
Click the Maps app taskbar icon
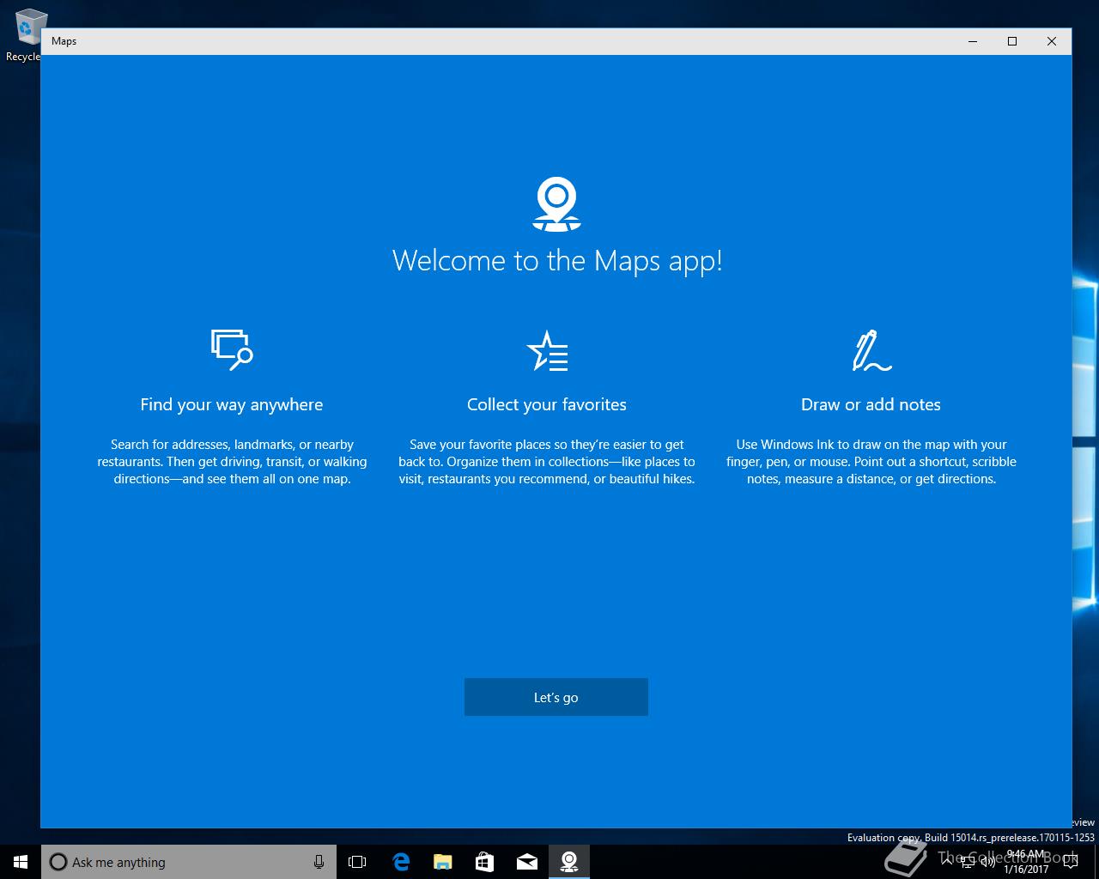click(568, 862)
